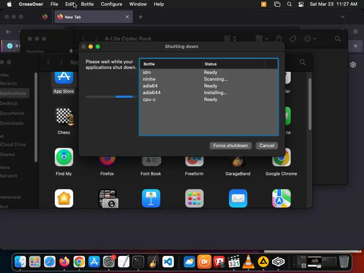Close the New Tab browser tab

point(127,17)
